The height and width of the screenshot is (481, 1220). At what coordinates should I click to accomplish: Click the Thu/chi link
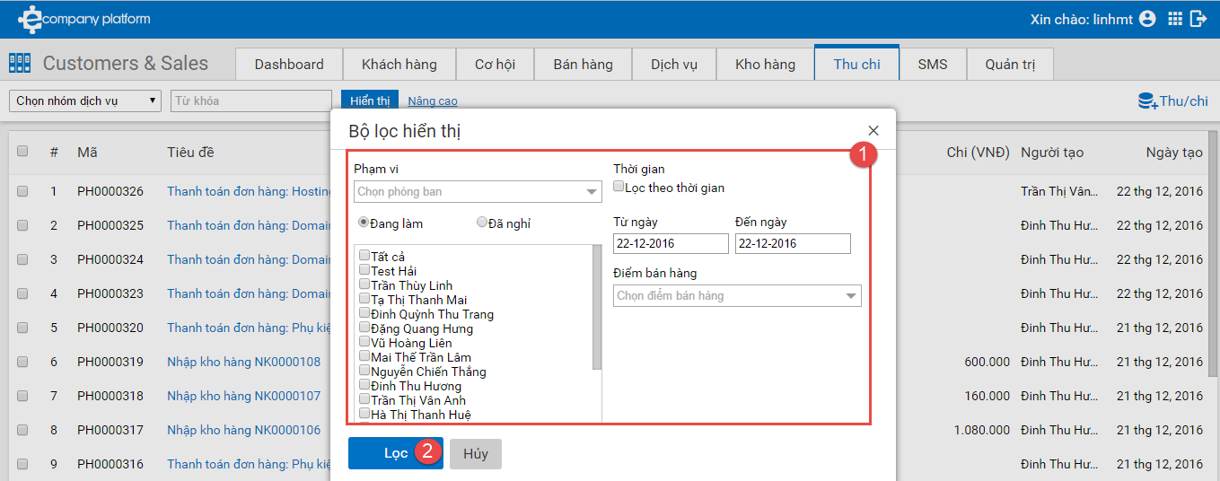(x=1184, y=101)
